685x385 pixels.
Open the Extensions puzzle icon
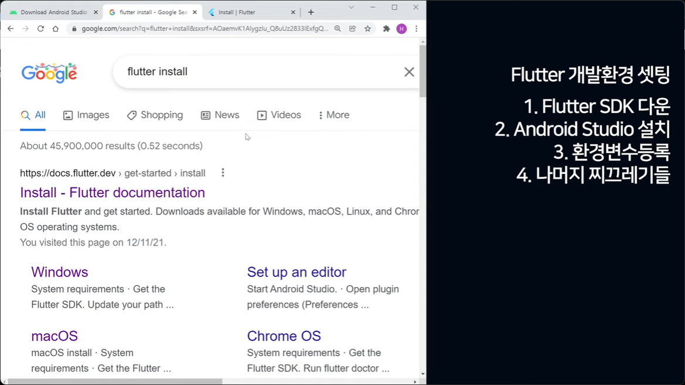(x=386, y=29)
